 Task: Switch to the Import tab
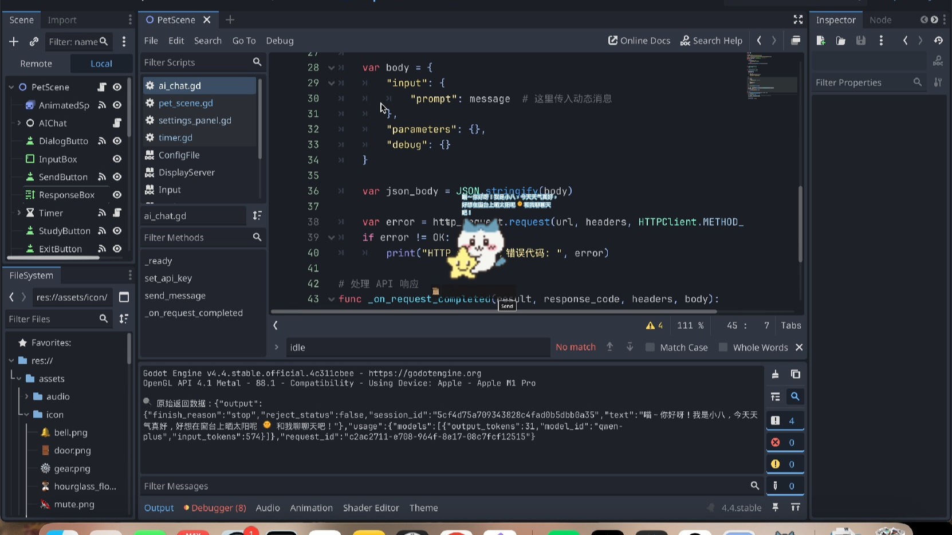click(x=62, y=20)
